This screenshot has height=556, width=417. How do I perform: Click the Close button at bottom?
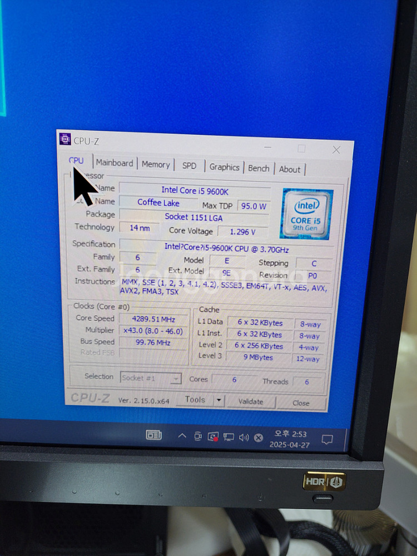coord(301,403)
